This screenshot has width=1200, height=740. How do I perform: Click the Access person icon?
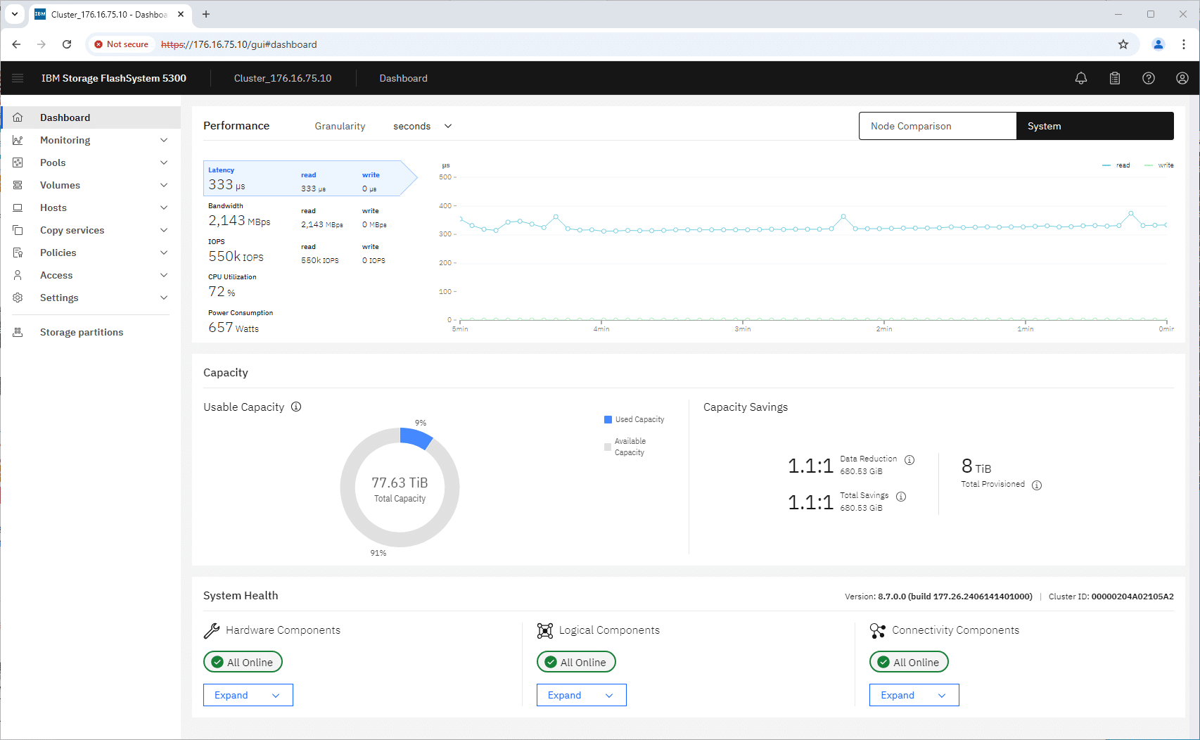point(18,275)
